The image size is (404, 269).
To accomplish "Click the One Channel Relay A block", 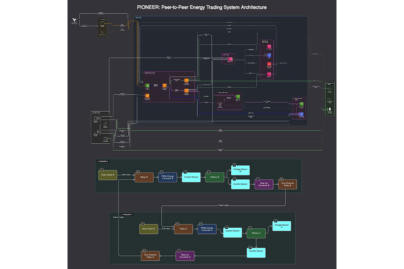I will (150, 256).
